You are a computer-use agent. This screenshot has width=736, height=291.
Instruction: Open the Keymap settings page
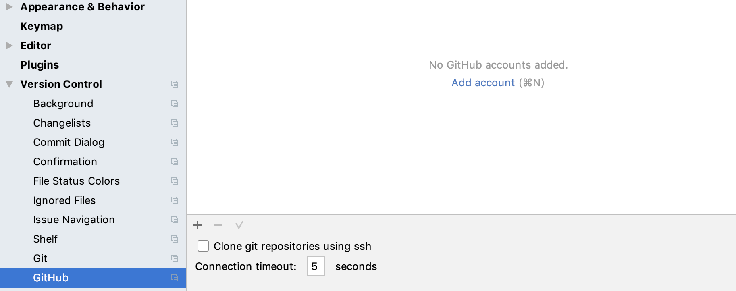(42, 26)
